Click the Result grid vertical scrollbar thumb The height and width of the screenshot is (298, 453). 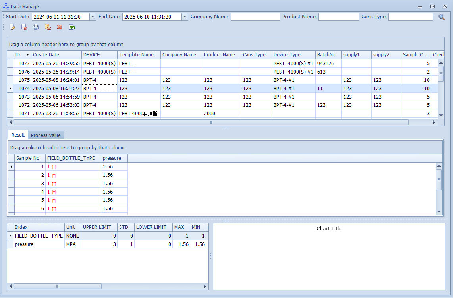tap(439, 180)
